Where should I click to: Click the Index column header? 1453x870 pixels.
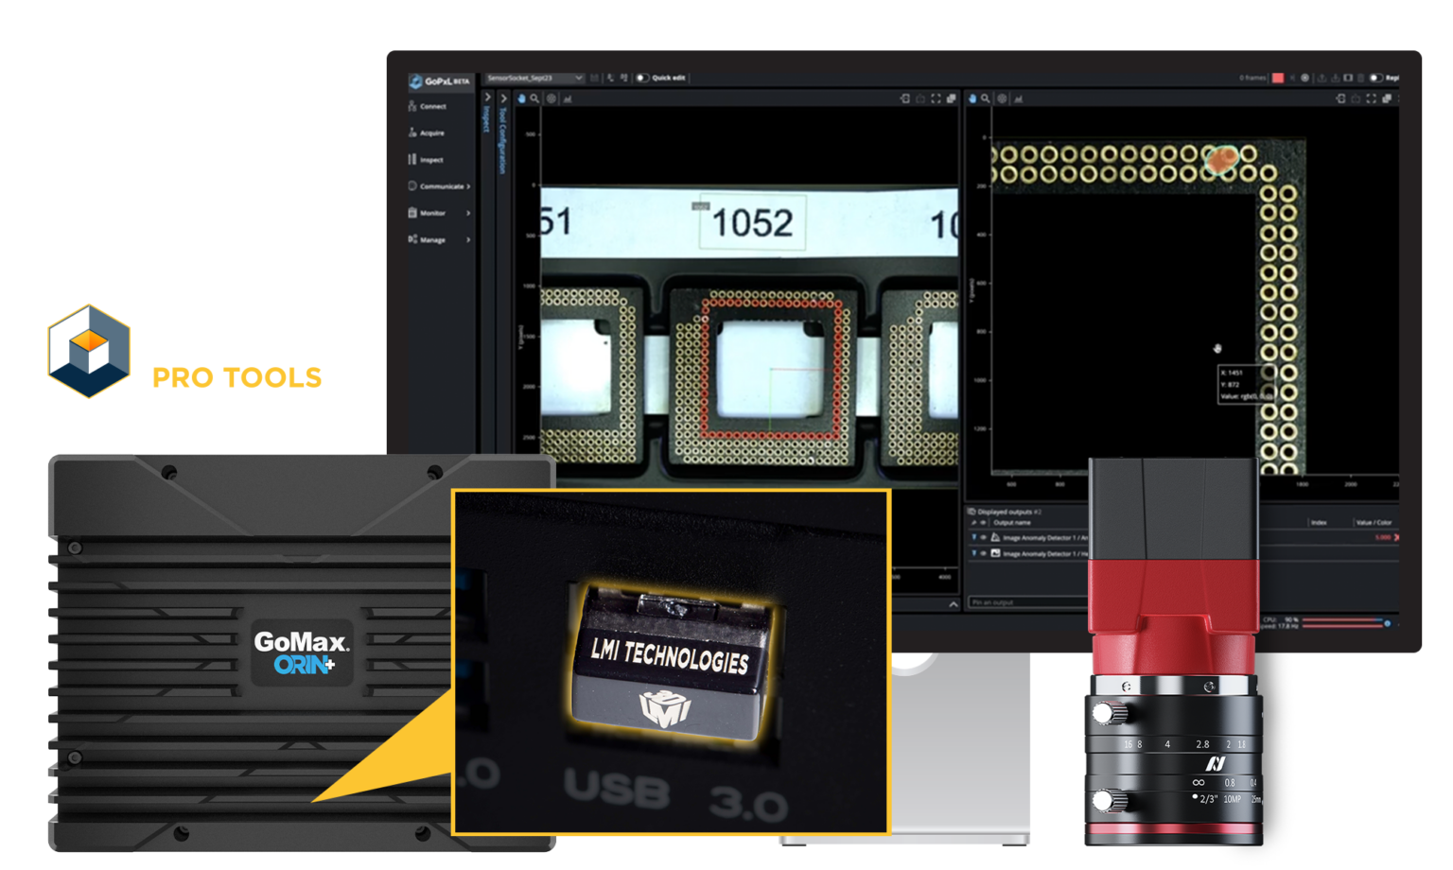(1319, 523)
